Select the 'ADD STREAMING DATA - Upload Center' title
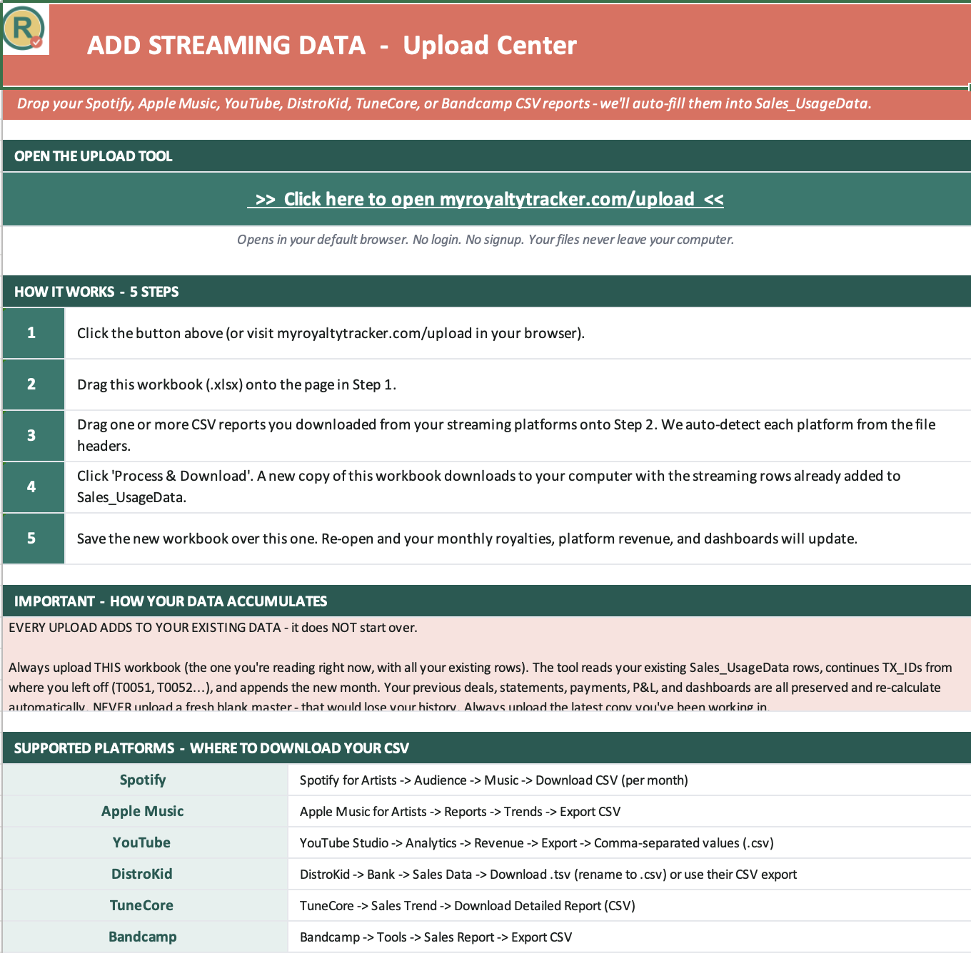 [332, 46]
